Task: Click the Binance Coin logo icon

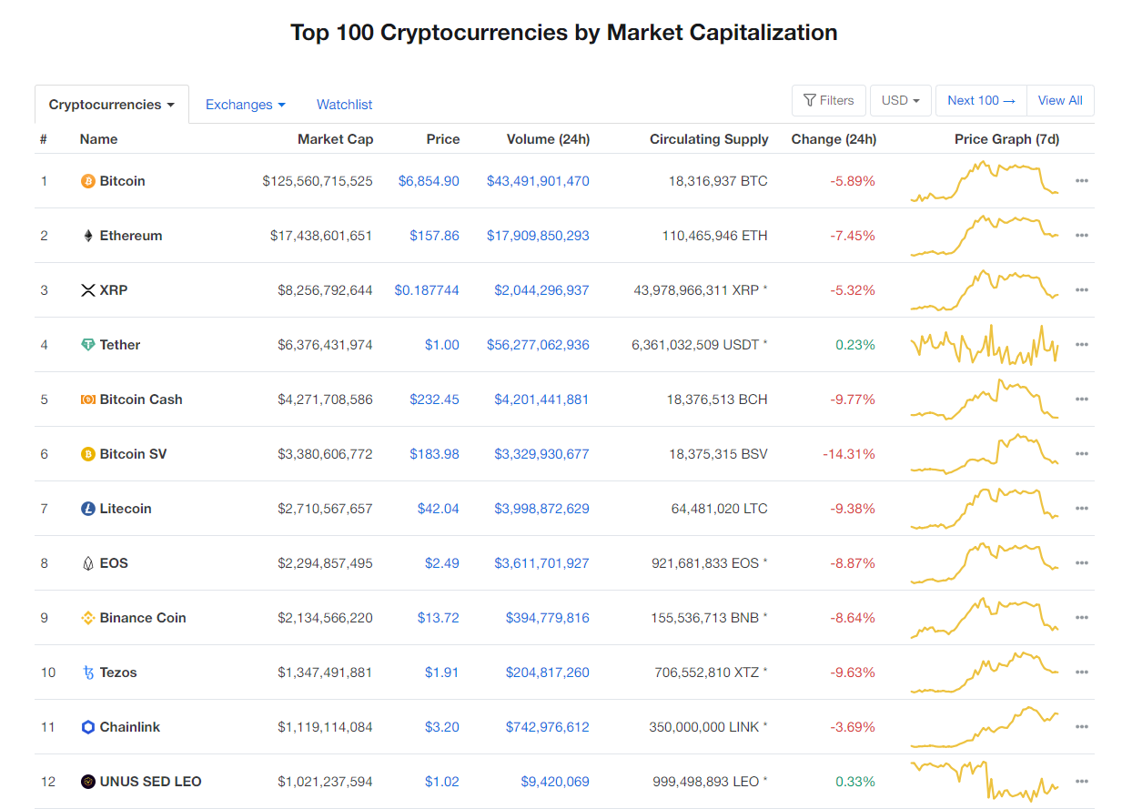Action: 88,618
